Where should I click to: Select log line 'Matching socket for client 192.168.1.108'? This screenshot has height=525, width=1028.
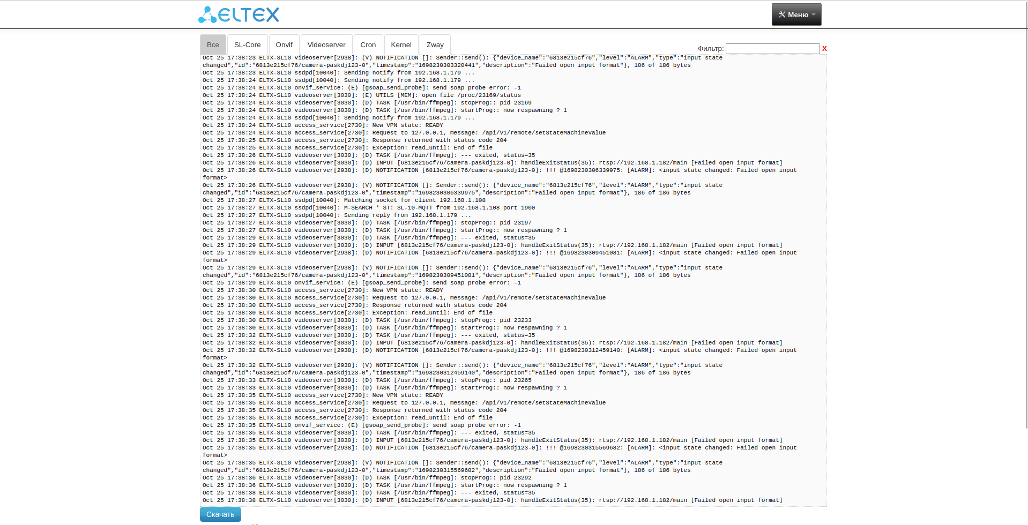[344, 200]
